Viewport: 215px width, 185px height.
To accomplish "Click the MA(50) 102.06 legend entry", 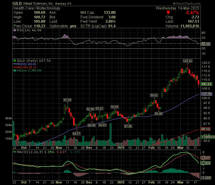I will click(x=26, y=64).
